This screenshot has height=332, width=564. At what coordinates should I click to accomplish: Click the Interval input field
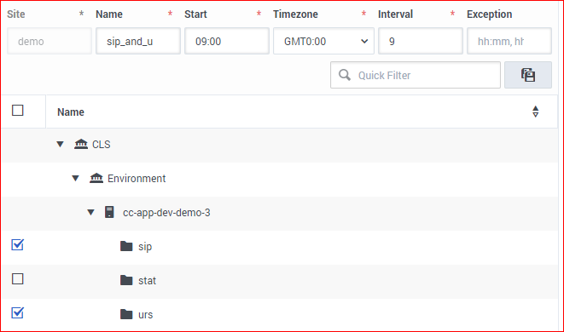[x=420, y=41]
